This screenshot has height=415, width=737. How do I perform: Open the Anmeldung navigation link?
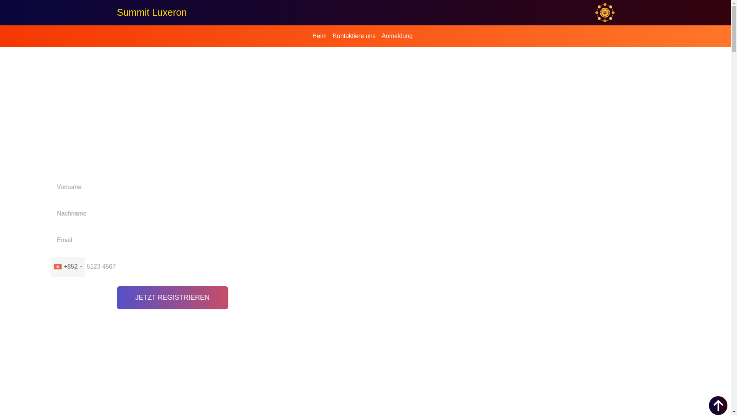coord(397,36)
